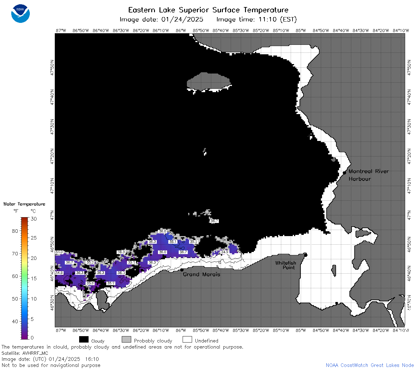Click the Montreal River Harbour location dot
417x370 pixels.
[x=344, y=173]
